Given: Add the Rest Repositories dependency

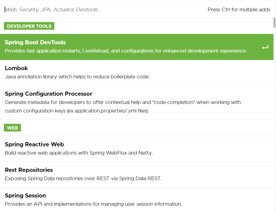Looking at the screenshot, I should click(137, 174).
